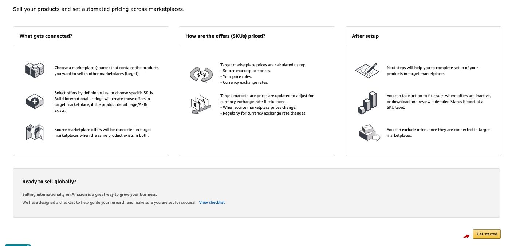Click the connected marketplaces map icon
The height and width of the screenshot is (246, 508).
[x=35, y=132]
